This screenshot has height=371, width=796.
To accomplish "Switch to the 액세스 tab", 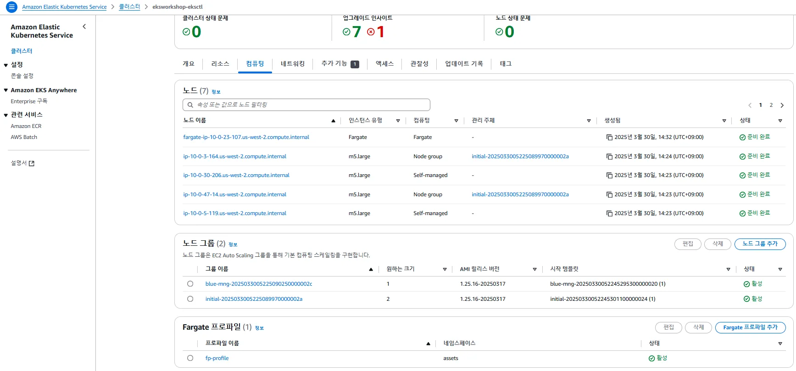I will click(x=384, y=64).
